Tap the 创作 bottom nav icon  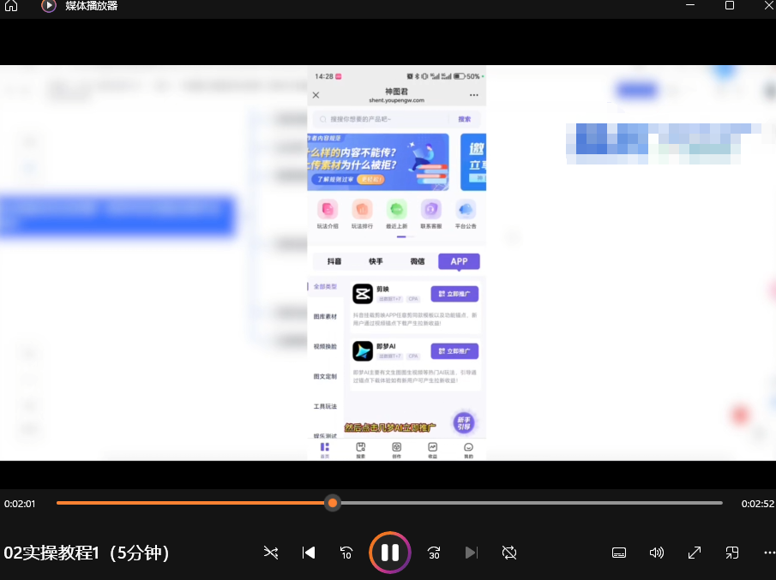[396, 450]
